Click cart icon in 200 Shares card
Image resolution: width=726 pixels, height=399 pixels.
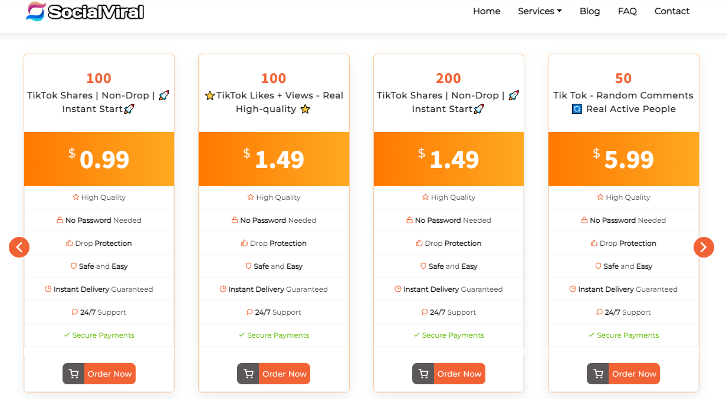[x=423, y=374]
